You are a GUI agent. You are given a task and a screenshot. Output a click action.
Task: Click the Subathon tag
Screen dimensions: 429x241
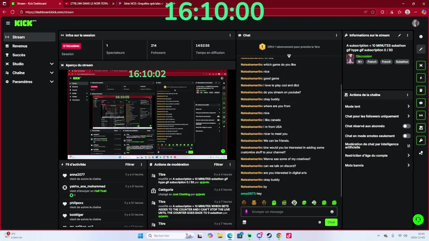pyautogui.click(x=402, y=62)
